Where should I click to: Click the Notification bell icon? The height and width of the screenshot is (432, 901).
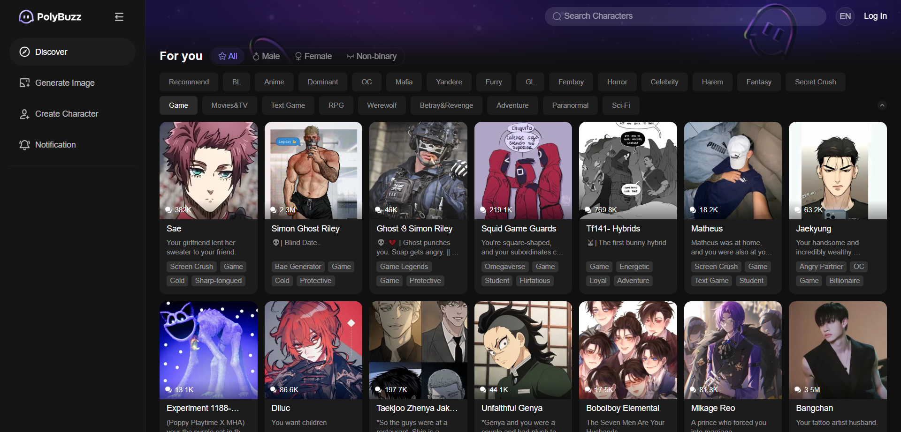pos(24,145)
